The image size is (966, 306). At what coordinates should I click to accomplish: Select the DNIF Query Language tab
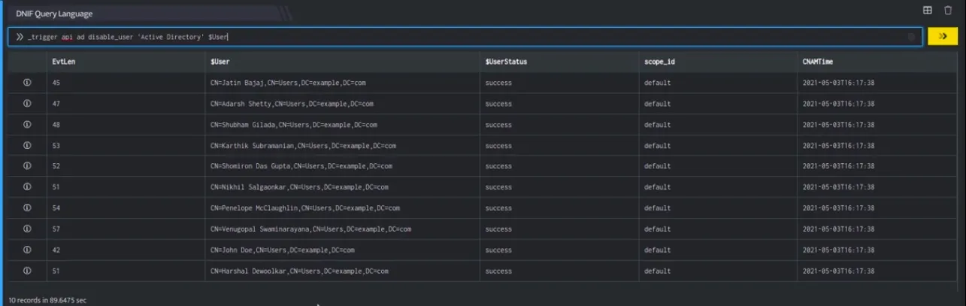coord(54,14)
